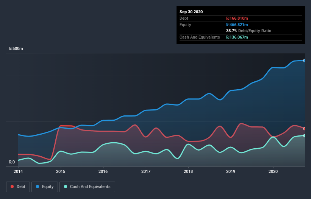Click the Equity row label in tooltip

185,25
